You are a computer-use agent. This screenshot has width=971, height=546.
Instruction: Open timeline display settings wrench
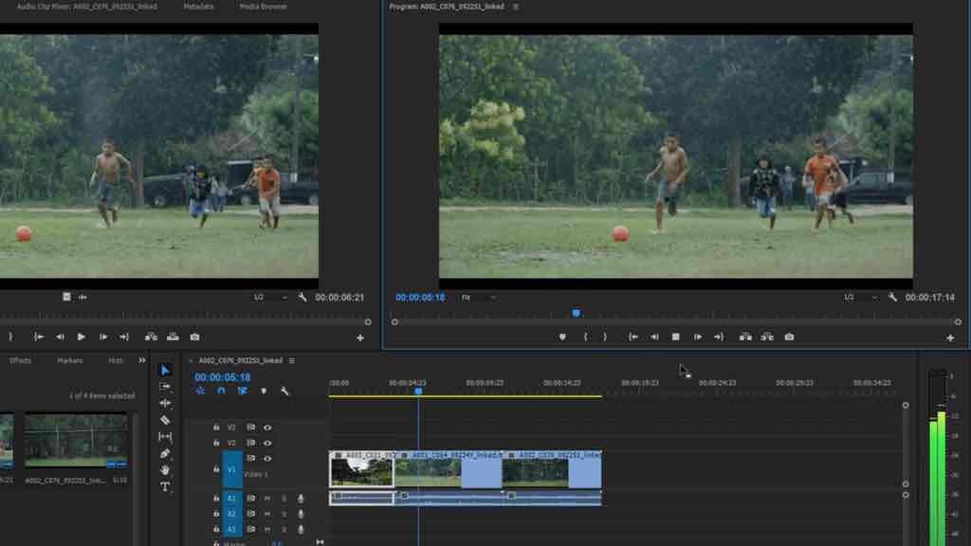[x=284, y=391]
